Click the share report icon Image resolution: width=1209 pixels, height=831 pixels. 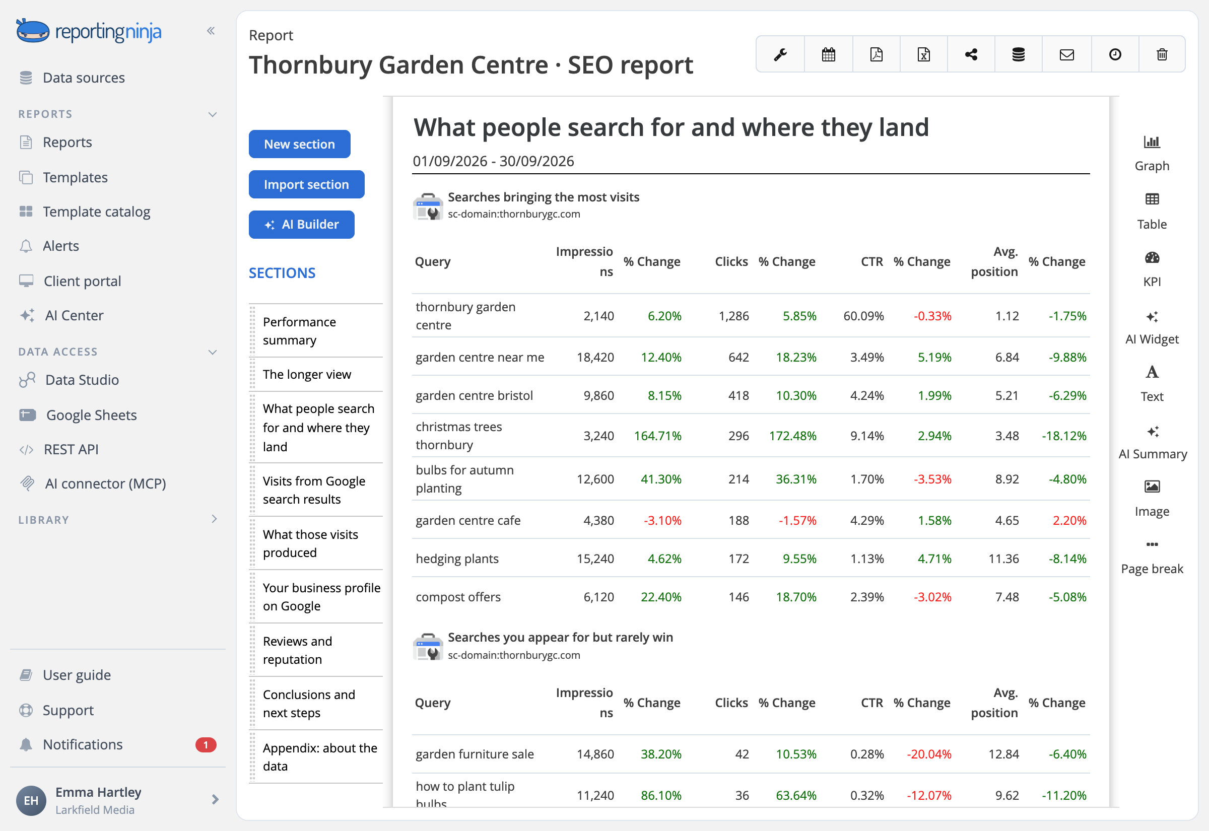(x=971, y=54)
